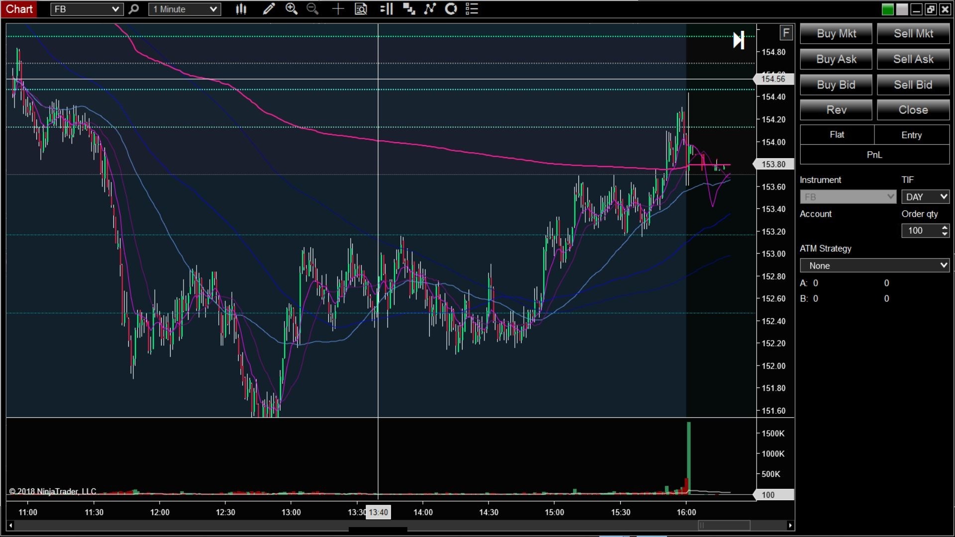Toggle the fixed scale F button

click(x=786, y=33)
